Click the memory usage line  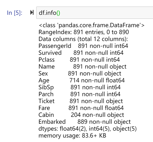click(72, 136)
